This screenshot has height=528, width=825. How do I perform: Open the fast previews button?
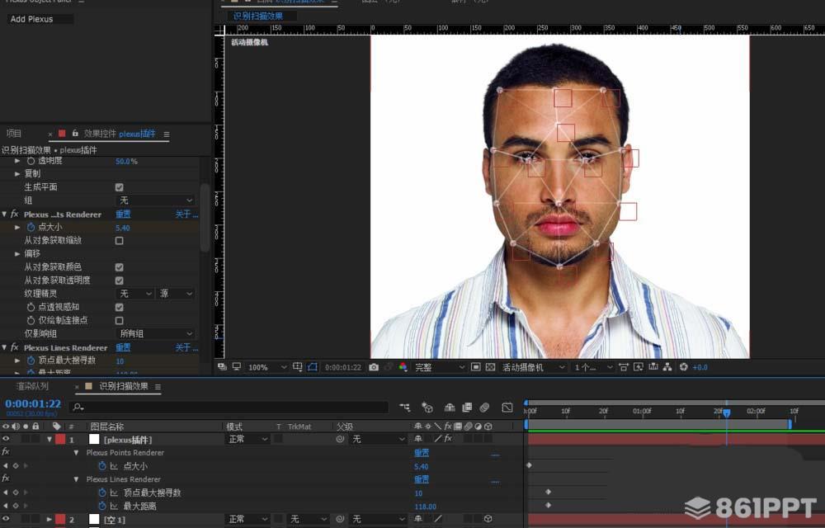639,367
